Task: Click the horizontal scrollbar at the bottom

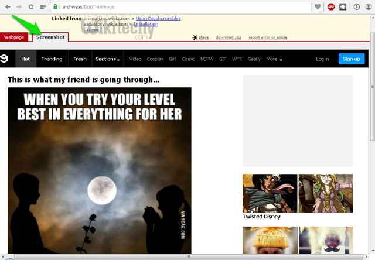Action: click(x=188, y=256)
